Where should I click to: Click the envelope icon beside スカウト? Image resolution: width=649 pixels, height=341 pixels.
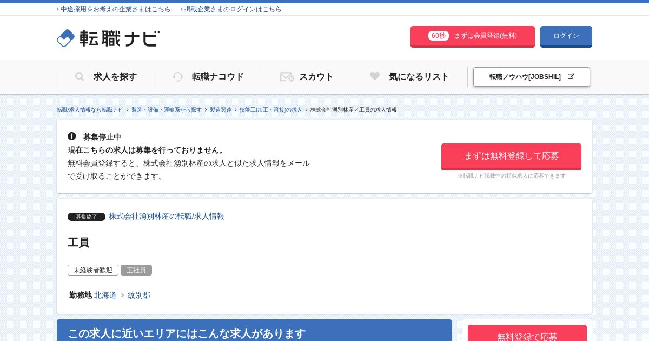click(x=287, y=77)
